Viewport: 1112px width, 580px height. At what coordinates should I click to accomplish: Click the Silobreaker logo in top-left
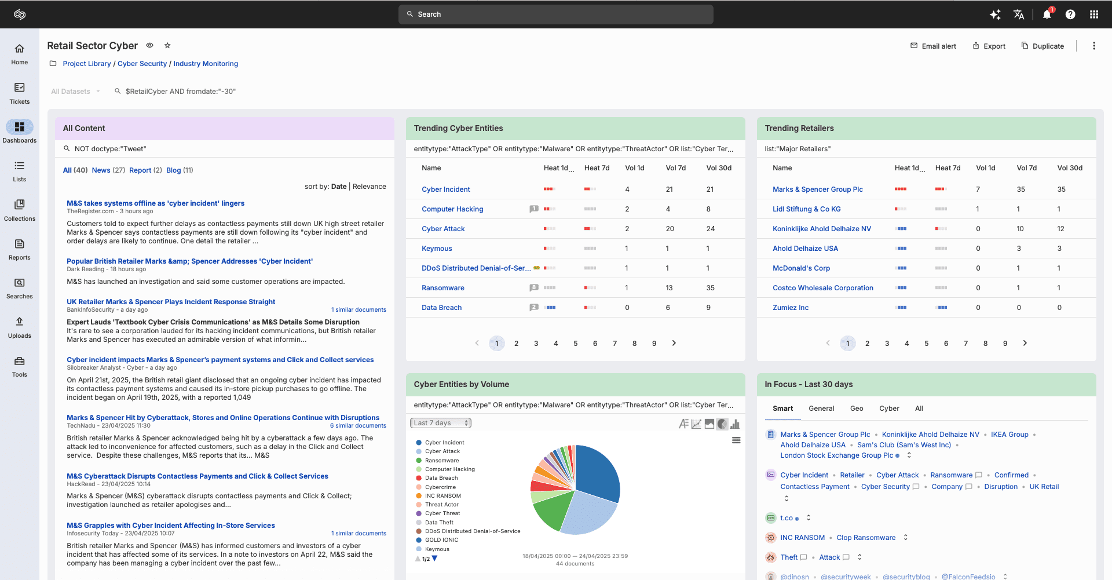click(x=20, y=14)
